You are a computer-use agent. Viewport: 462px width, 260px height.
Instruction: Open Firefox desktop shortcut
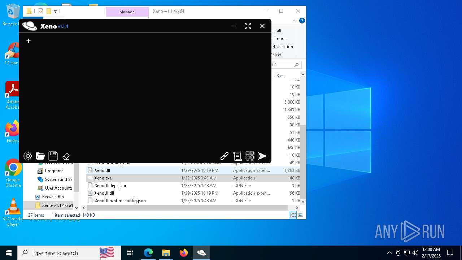tap(13, 132)
